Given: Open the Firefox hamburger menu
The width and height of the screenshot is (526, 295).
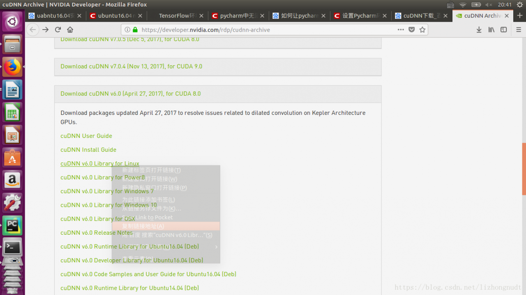Looking at the screenshot, I should (519, 30).
